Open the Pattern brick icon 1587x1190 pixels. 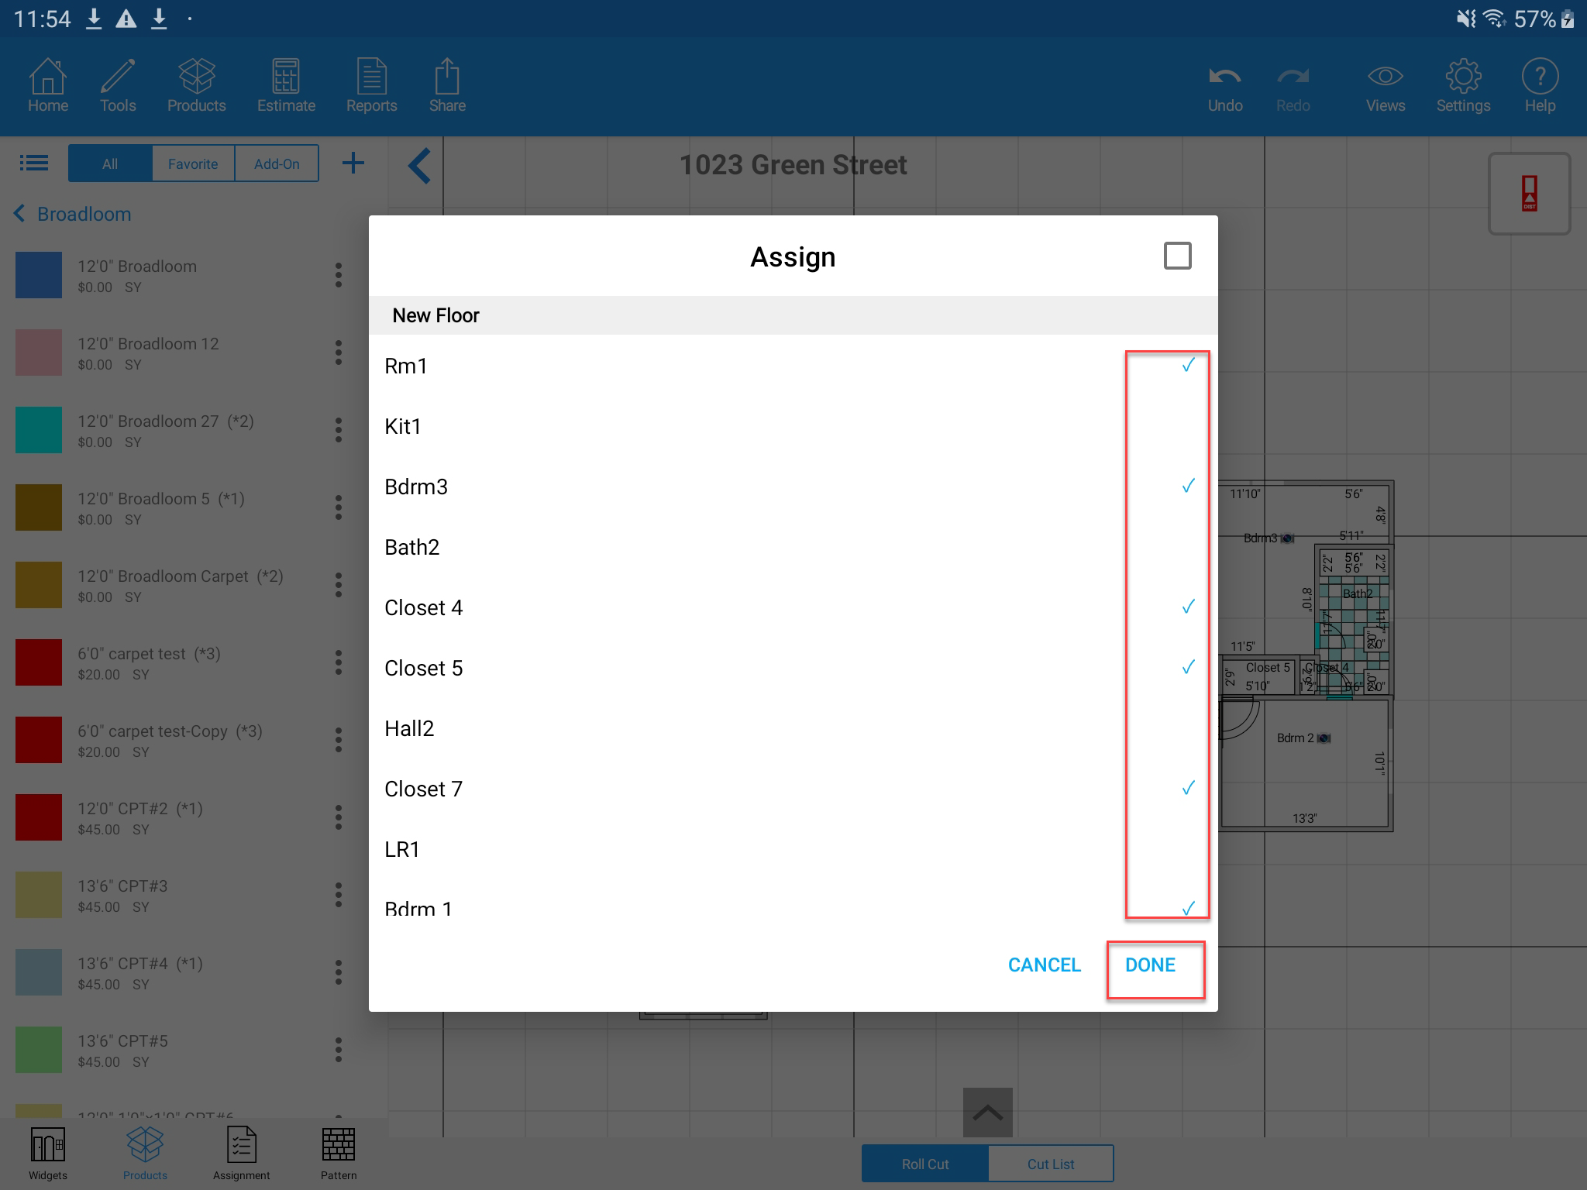339,1153
